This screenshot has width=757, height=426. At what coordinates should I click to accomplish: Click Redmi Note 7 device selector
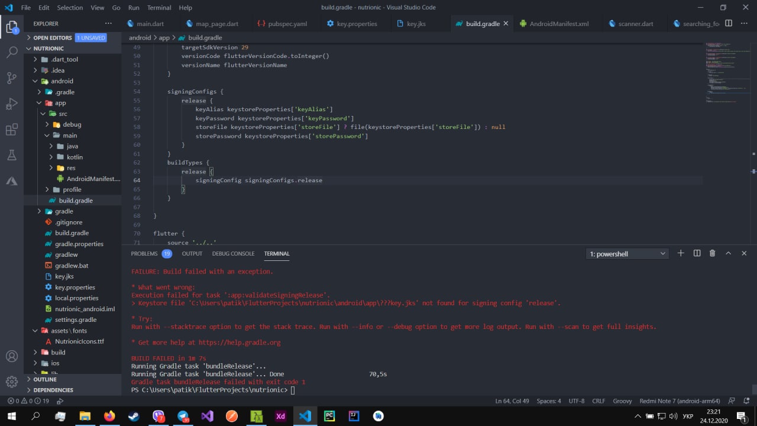tap(680, 401)
